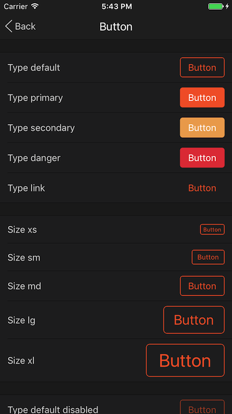Tap the Back text link
The height and width of the screenshot is (414, 232).
(x=25, y=27)
